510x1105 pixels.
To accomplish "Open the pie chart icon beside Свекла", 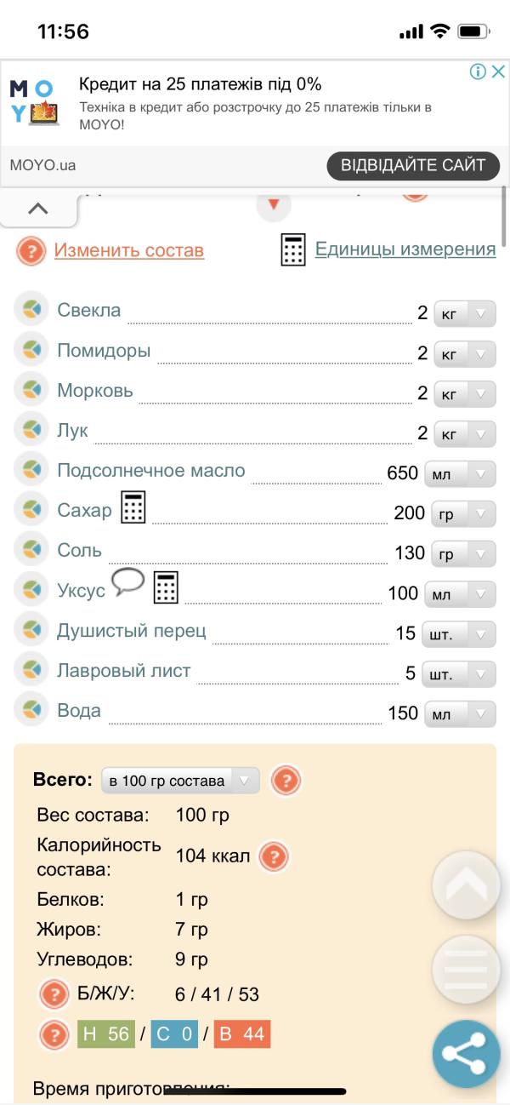I will (x=31, y=310).
